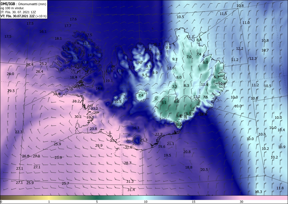
Task: Click the map value 25.7
Action: [x=65, y=184]
